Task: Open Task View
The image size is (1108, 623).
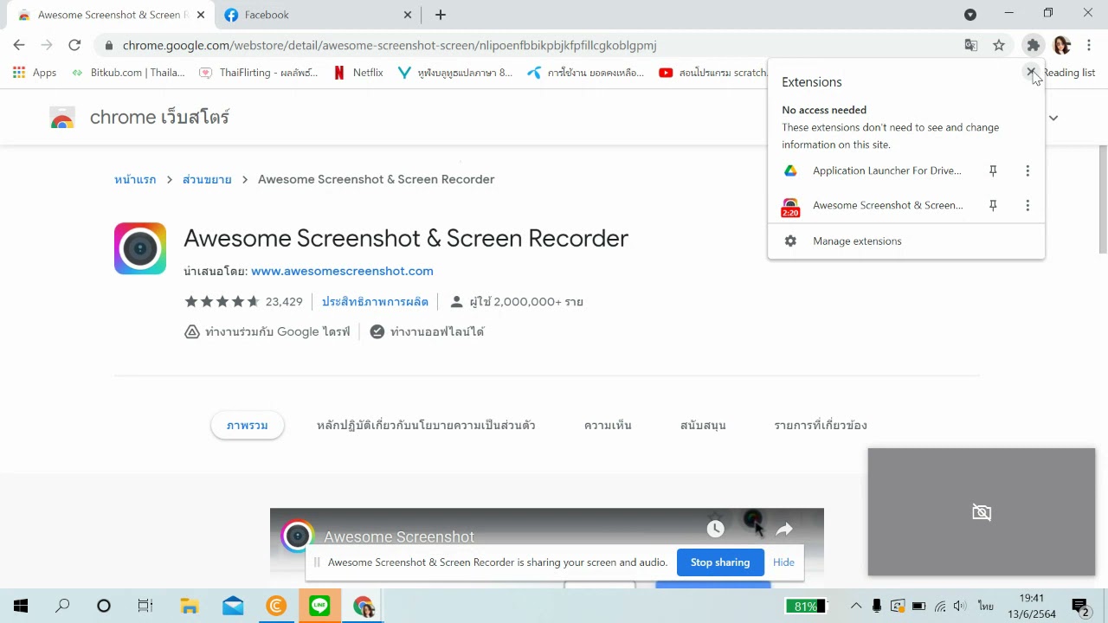Action: (145, 607)
